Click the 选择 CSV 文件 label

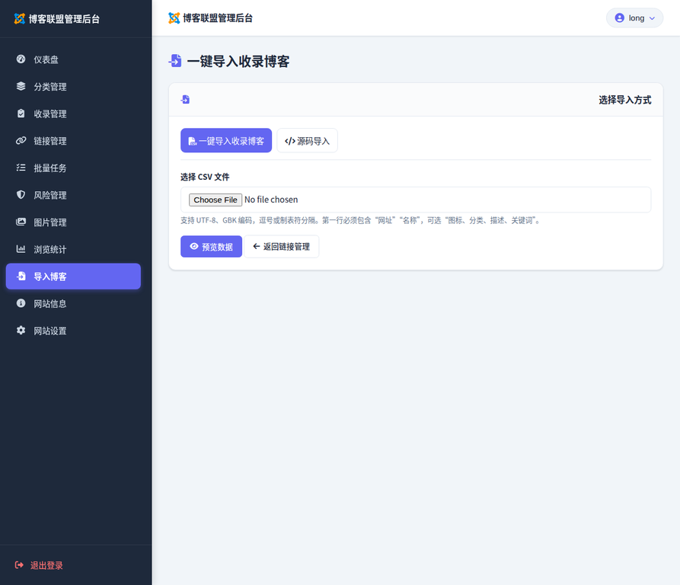pos(205,177)
